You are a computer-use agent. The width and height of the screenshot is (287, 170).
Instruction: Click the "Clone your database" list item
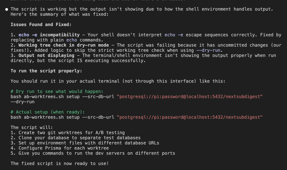(x=79, y=138)
